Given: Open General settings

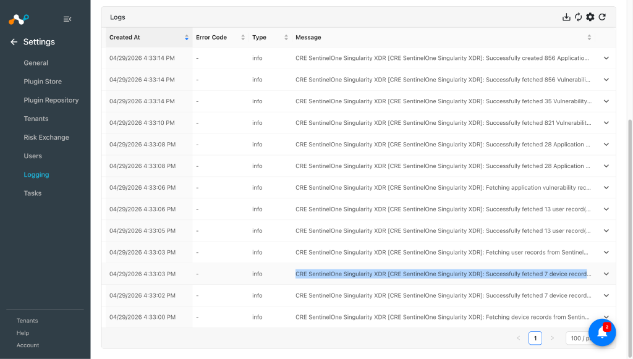Looking at the screenshot, I should point(36,63).
